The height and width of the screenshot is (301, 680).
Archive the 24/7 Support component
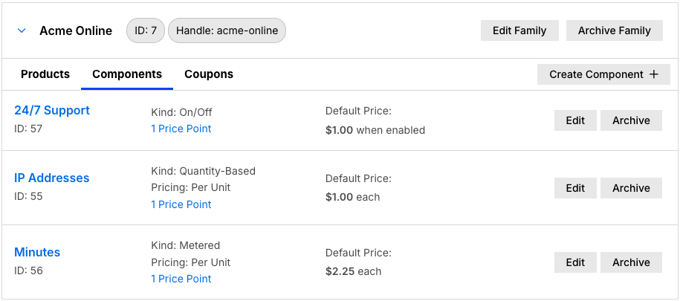coord(631,120)
